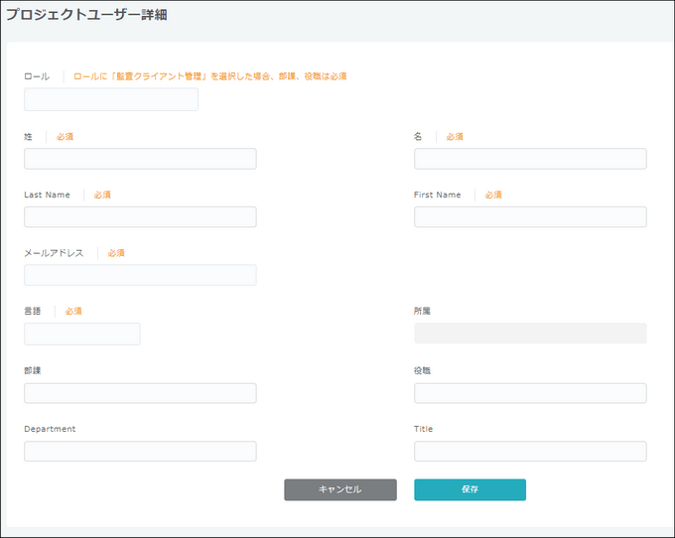
Task: Select the Department text box
Action: pos(140,452)
